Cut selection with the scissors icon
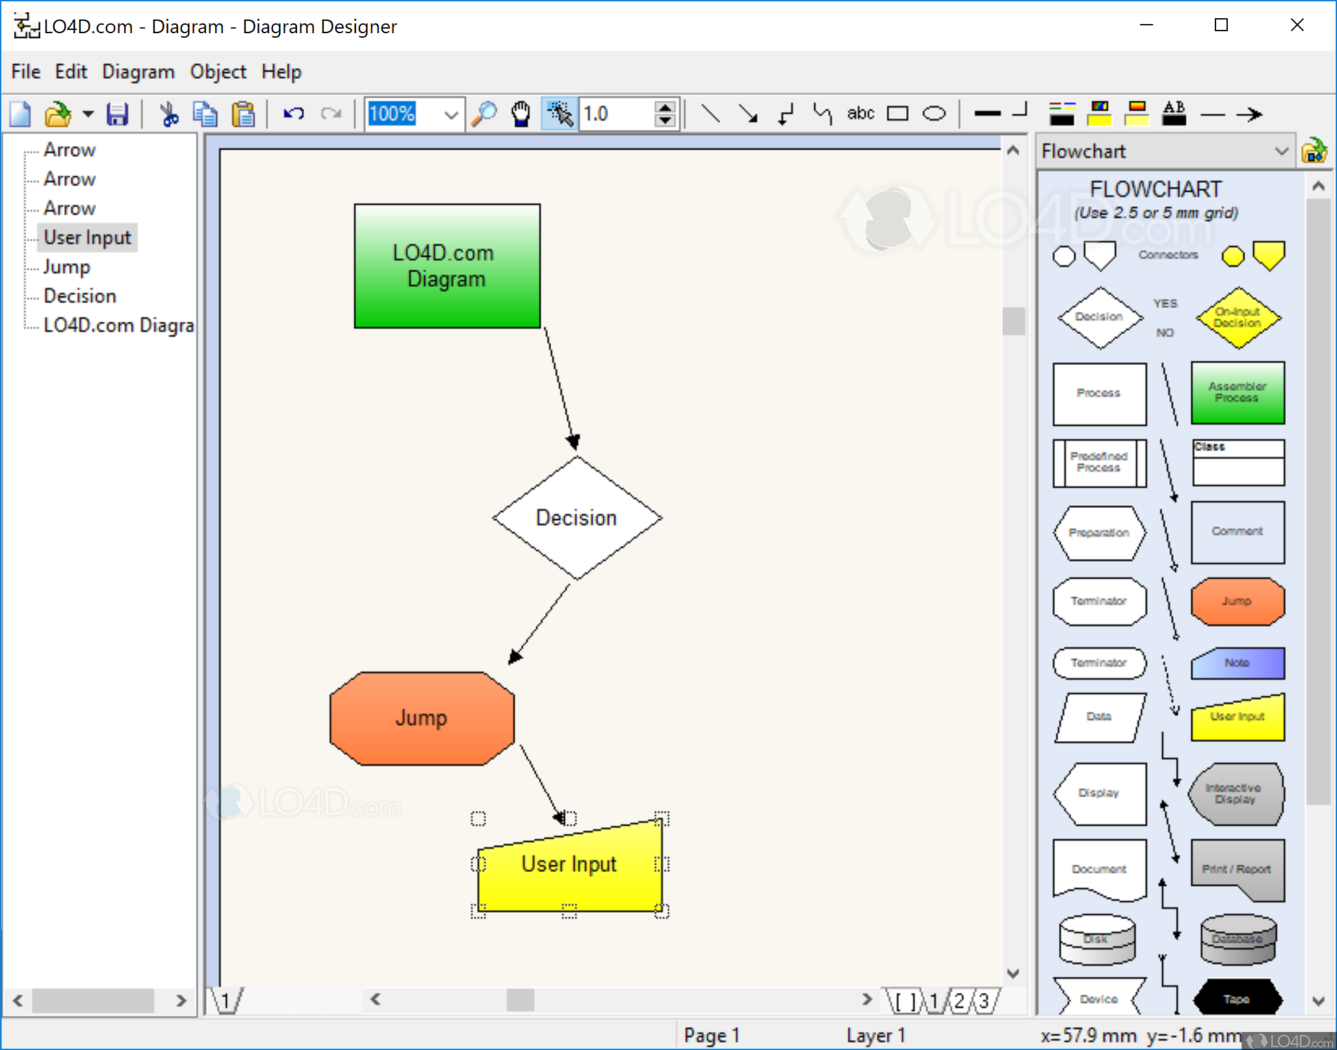The height and width of the screenshot is (1050, 1337). 169,114
